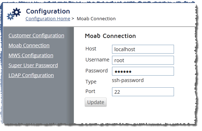Click the Moab Connection section heading

(110, 36)
